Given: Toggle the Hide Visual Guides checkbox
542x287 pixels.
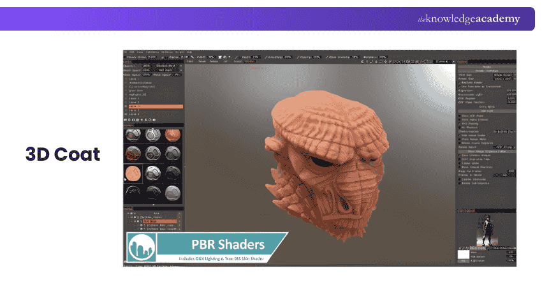Looking at the screenshot, I should click(x=460, y=135).
